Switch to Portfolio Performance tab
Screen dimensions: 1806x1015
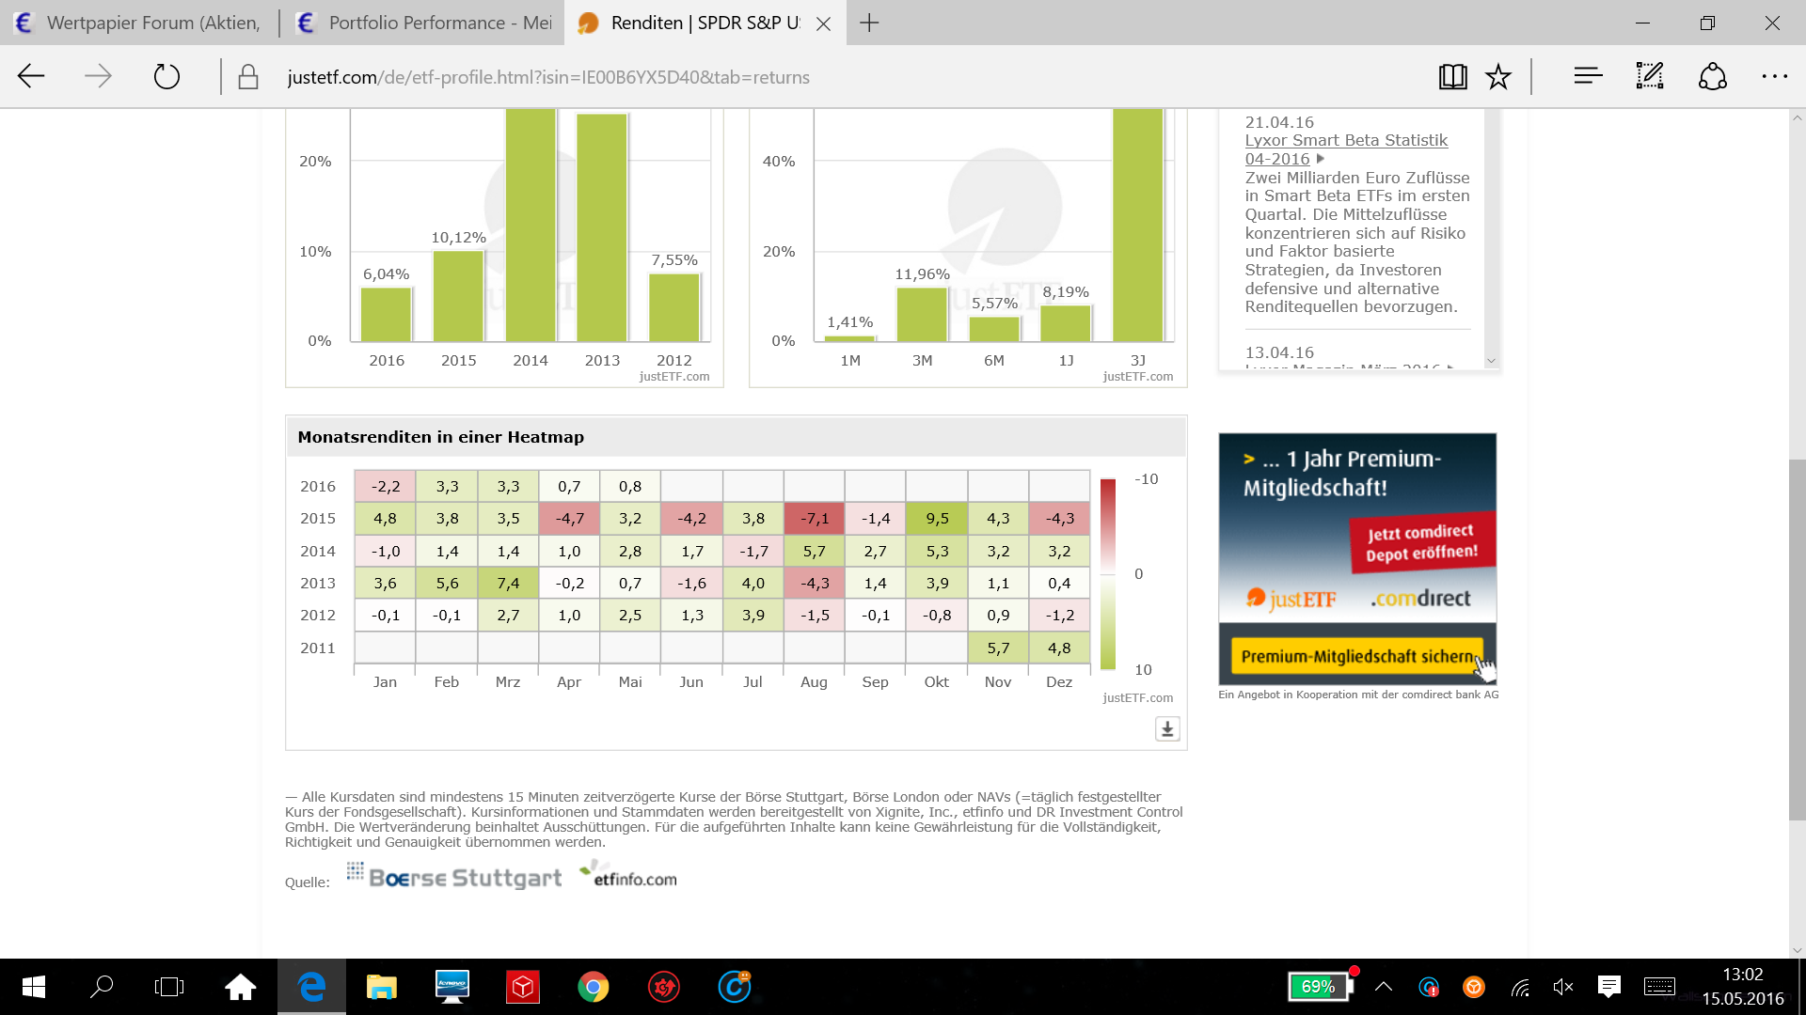click(423, 23)
